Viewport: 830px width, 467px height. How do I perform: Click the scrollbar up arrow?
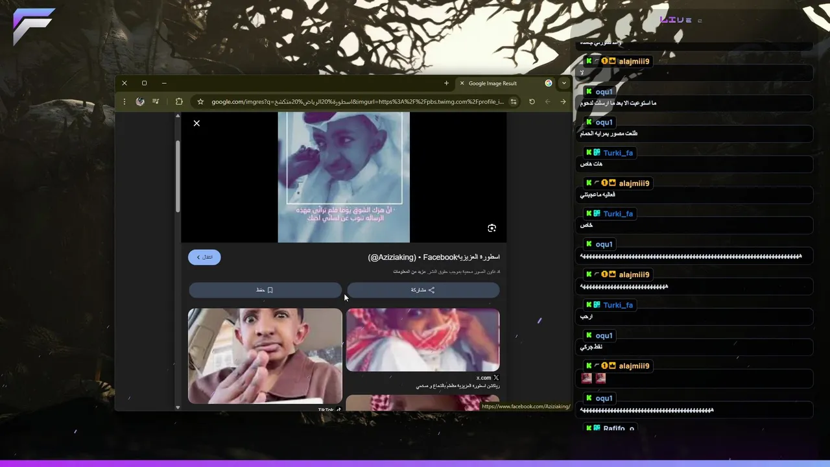tap(178, 115)
